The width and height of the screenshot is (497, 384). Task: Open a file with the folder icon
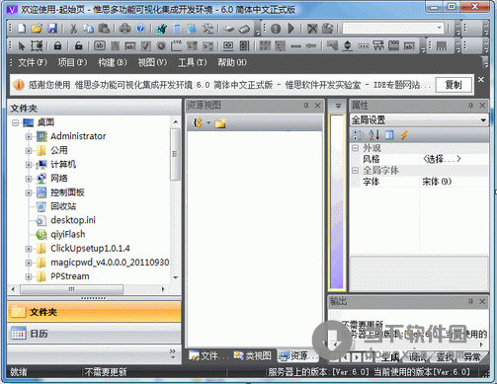37,29
